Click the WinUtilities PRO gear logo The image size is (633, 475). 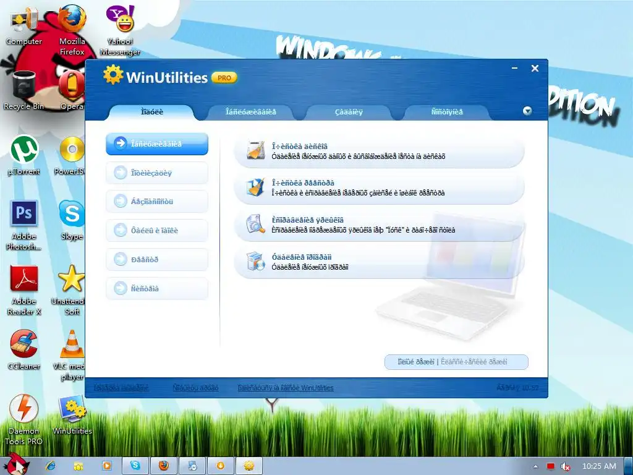(x=113, y=75)
